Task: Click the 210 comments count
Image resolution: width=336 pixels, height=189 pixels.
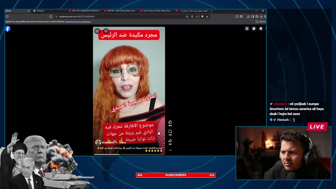Action: coord(170,135)
